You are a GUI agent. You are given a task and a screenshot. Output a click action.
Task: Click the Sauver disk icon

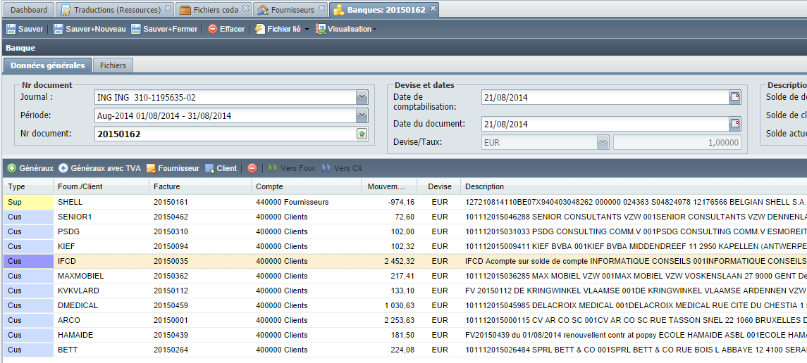[x=11, y=30]
